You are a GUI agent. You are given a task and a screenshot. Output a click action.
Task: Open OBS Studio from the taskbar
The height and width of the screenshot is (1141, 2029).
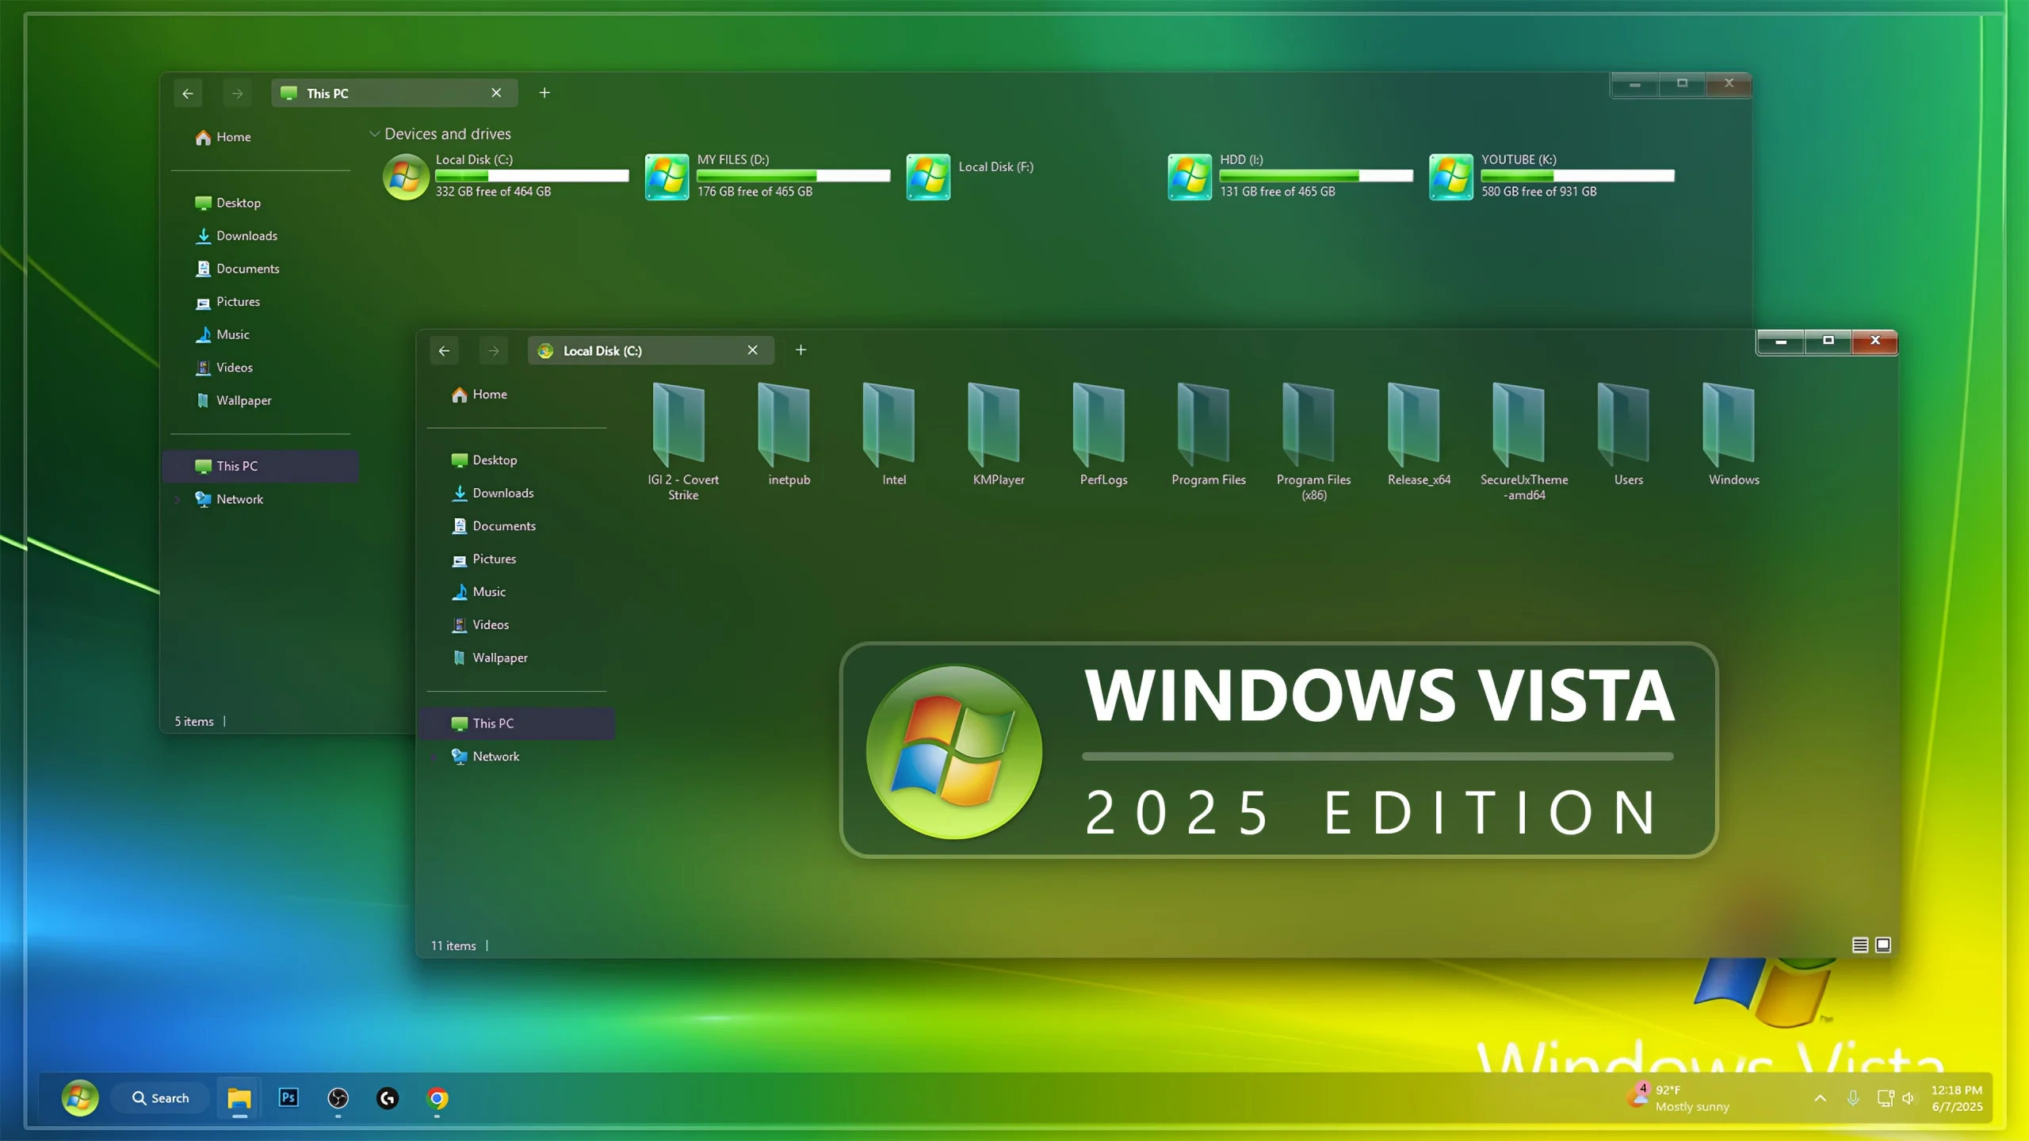pyautogui.click(x=338, y=1098)
